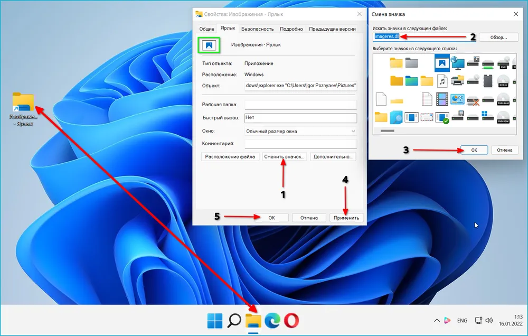Choose the gray folder icon

tap(411, 63)
